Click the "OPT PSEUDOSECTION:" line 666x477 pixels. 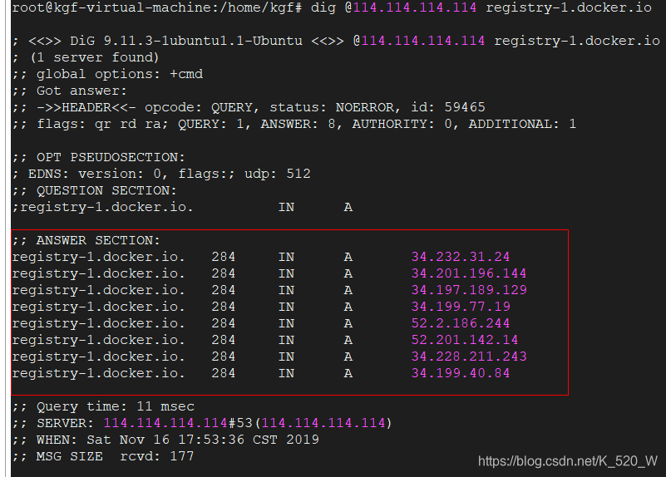pos(99,157)
